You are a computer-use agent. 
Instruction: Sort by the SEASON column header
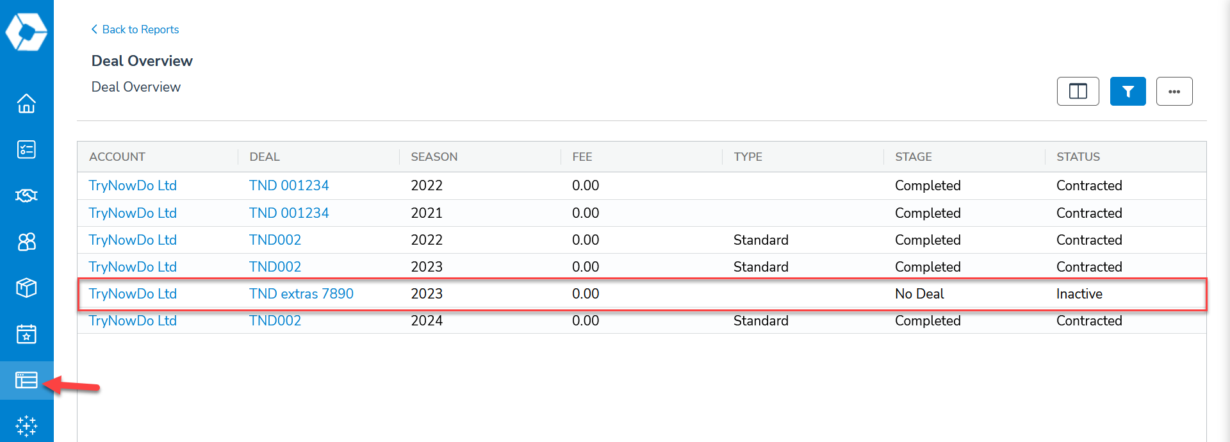click(x=434, y=157)
